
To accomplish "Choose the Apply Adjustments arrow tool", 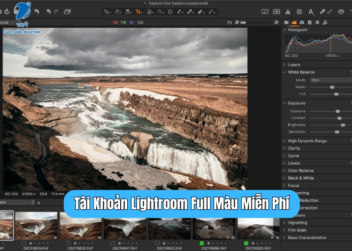I will tap(201, 12).
